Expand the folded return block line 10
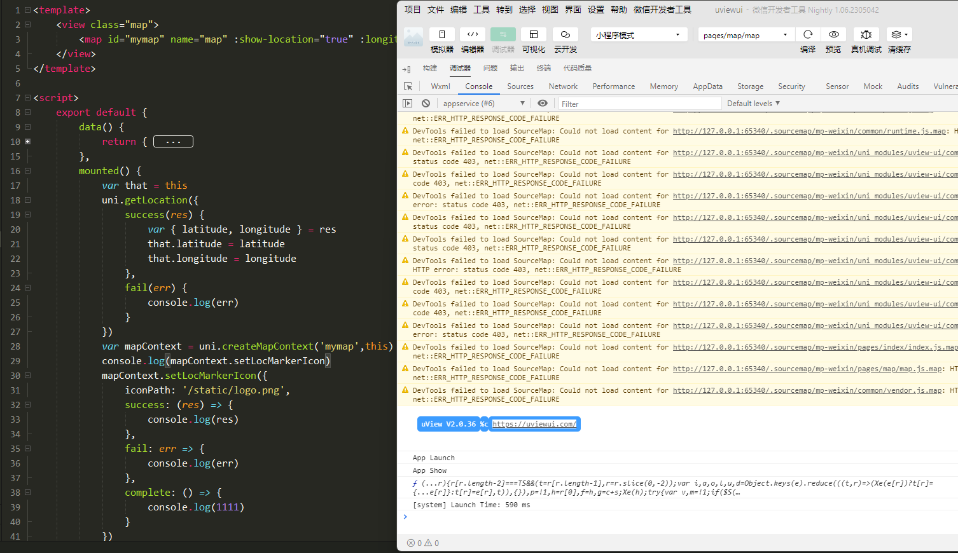This screenshot has height=553, width=958. click(27, 142)
